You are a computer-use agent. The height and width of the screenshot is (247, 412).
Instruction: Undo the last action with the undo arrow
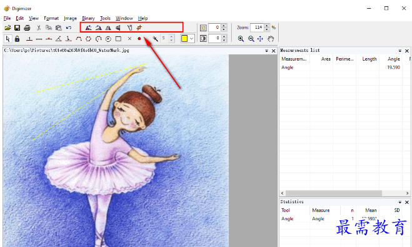pyautogui.click(x=69, y=28)
